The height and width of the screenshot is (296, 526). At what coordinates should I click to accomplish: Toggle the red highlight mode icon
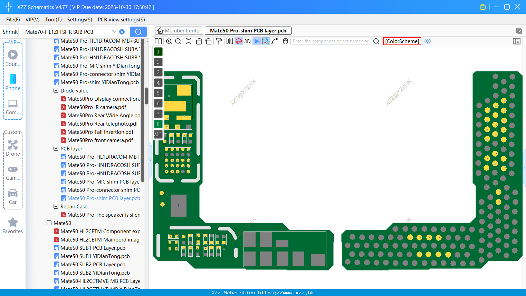pyautogui.click(x=239, y=41)
